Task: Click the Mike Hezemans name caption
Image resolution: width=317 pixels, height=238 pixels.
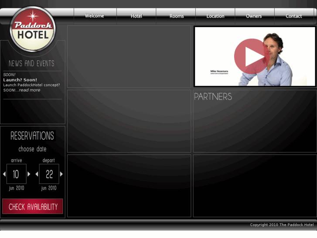Action: click(x=219, y=71)
